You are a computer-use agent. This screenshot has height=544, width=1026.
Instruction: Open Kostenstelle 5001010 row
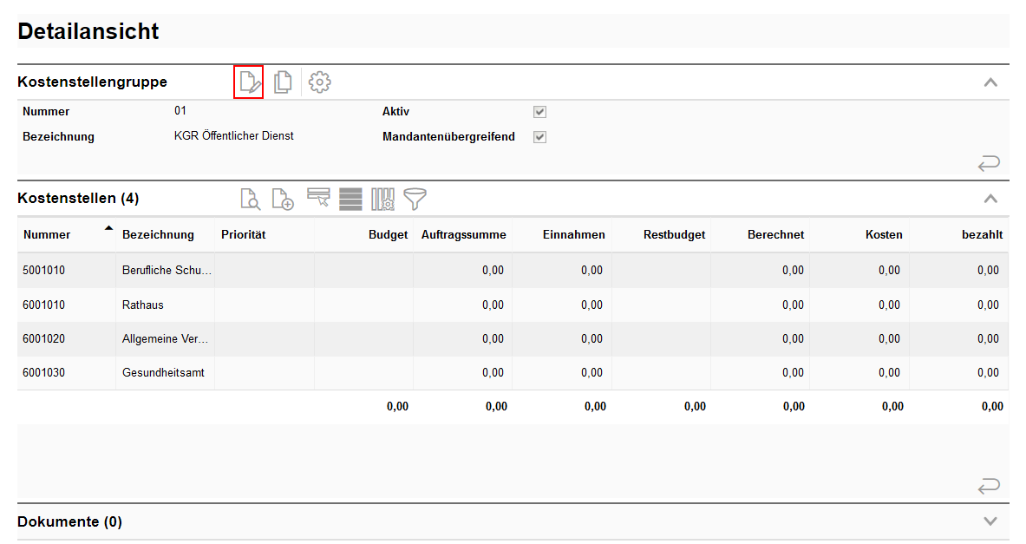coord(44,271)
